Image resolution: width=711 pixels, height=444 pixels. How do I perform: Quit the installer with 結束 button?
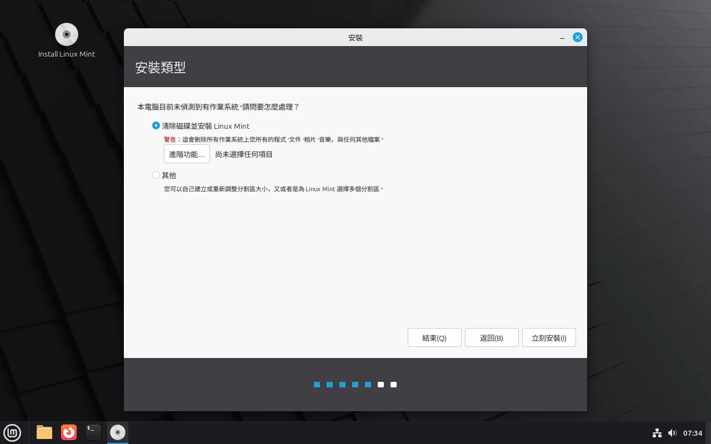click(434, 337)
